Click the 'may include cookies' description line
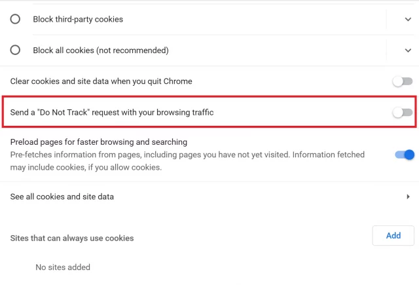419x285 pixels. click(86, 167)
